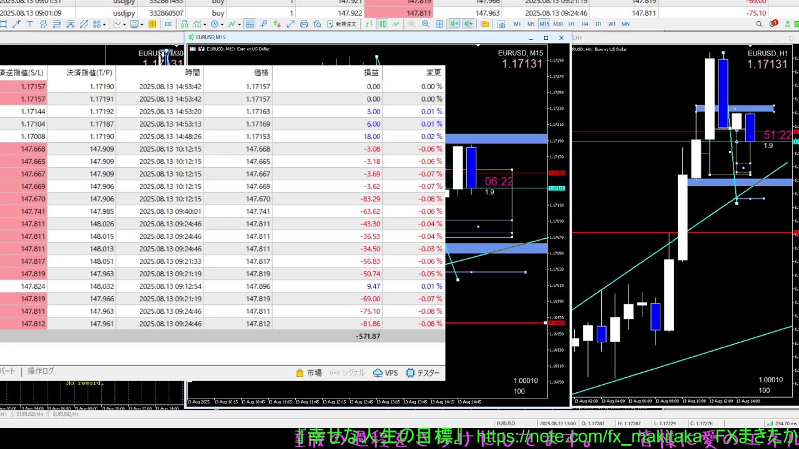Click the total loss value -571.87
The image size is (799, 449).
click(368, 336)
